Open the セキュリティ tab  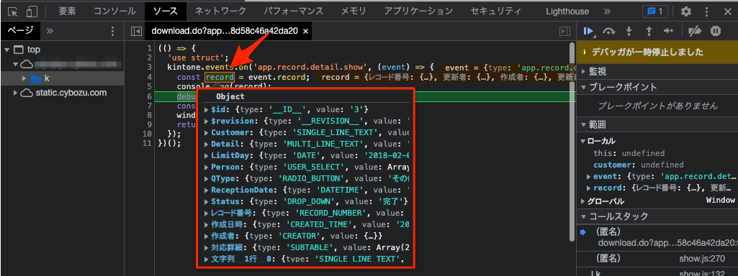pos(495,11)
